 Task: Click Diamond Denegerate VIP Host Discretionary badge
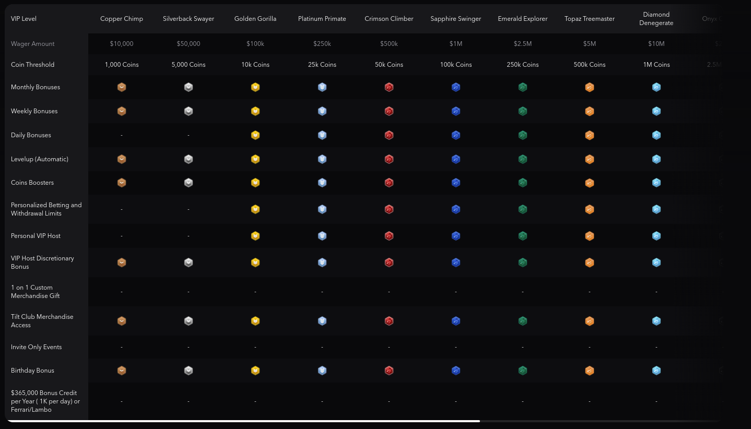coord(656,263)
